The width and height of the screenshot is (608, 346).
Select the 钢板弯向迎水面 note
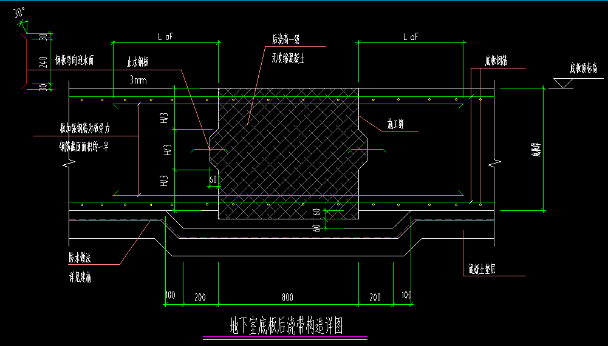74,60
